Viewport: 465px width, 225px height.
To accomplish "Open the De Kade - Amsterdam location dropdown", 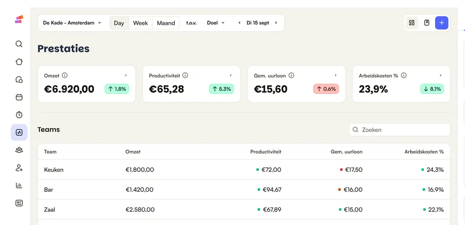I will (x=72, y=23).
